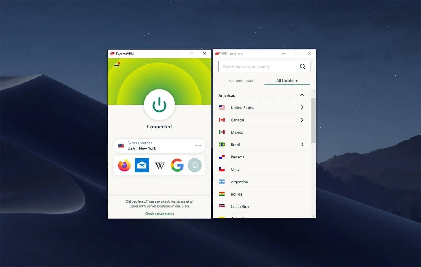Viewport: 421px width, 267px height.
Task: Launch the Firefox shortcut
Action: 124,165
